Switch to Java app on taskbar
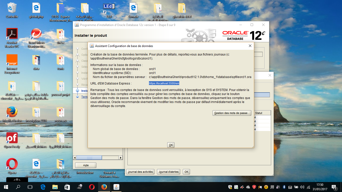This screenshot has height=192, width=342. [116, 187]
